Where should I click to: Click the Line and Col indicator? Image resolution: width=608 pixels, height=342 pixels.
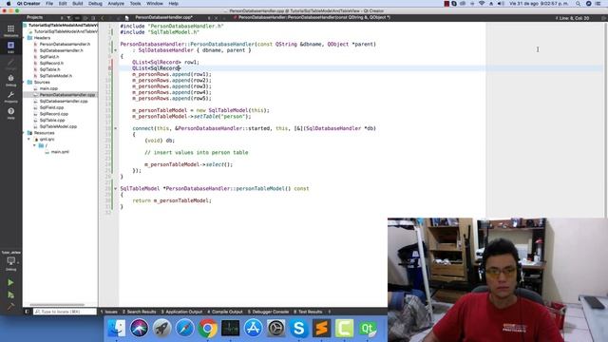click(x=572, y=18)
